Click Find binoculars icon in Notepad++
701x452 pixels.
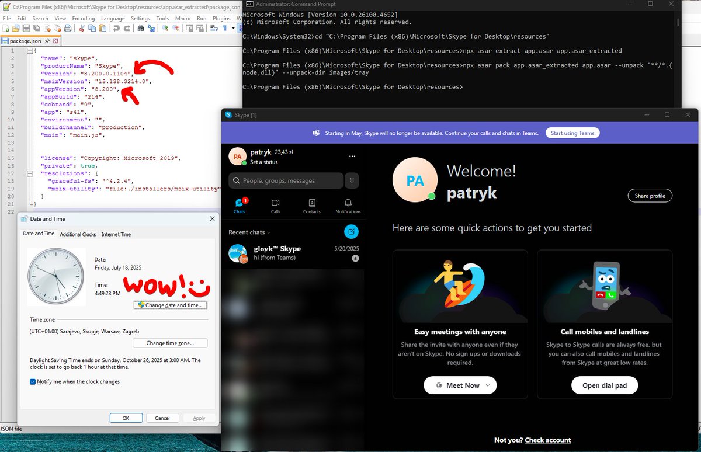pyautogui.click(x=141, y=28)
